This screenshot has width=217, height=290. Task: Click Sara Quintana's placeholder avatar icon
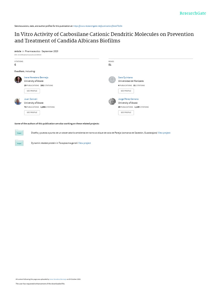pyautogui.click(x=112, y=80)
